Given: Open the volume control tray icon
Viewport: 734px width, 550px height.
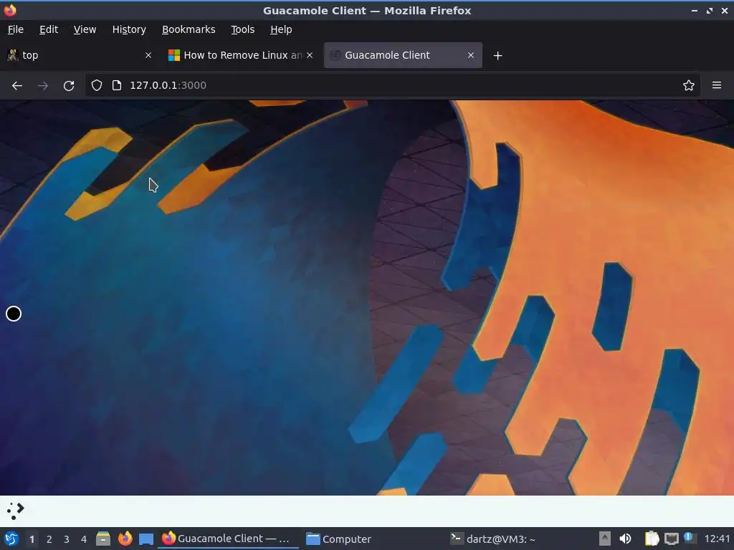Looking at the screenshot, I should pyautogui.click(x=625, y=539).
